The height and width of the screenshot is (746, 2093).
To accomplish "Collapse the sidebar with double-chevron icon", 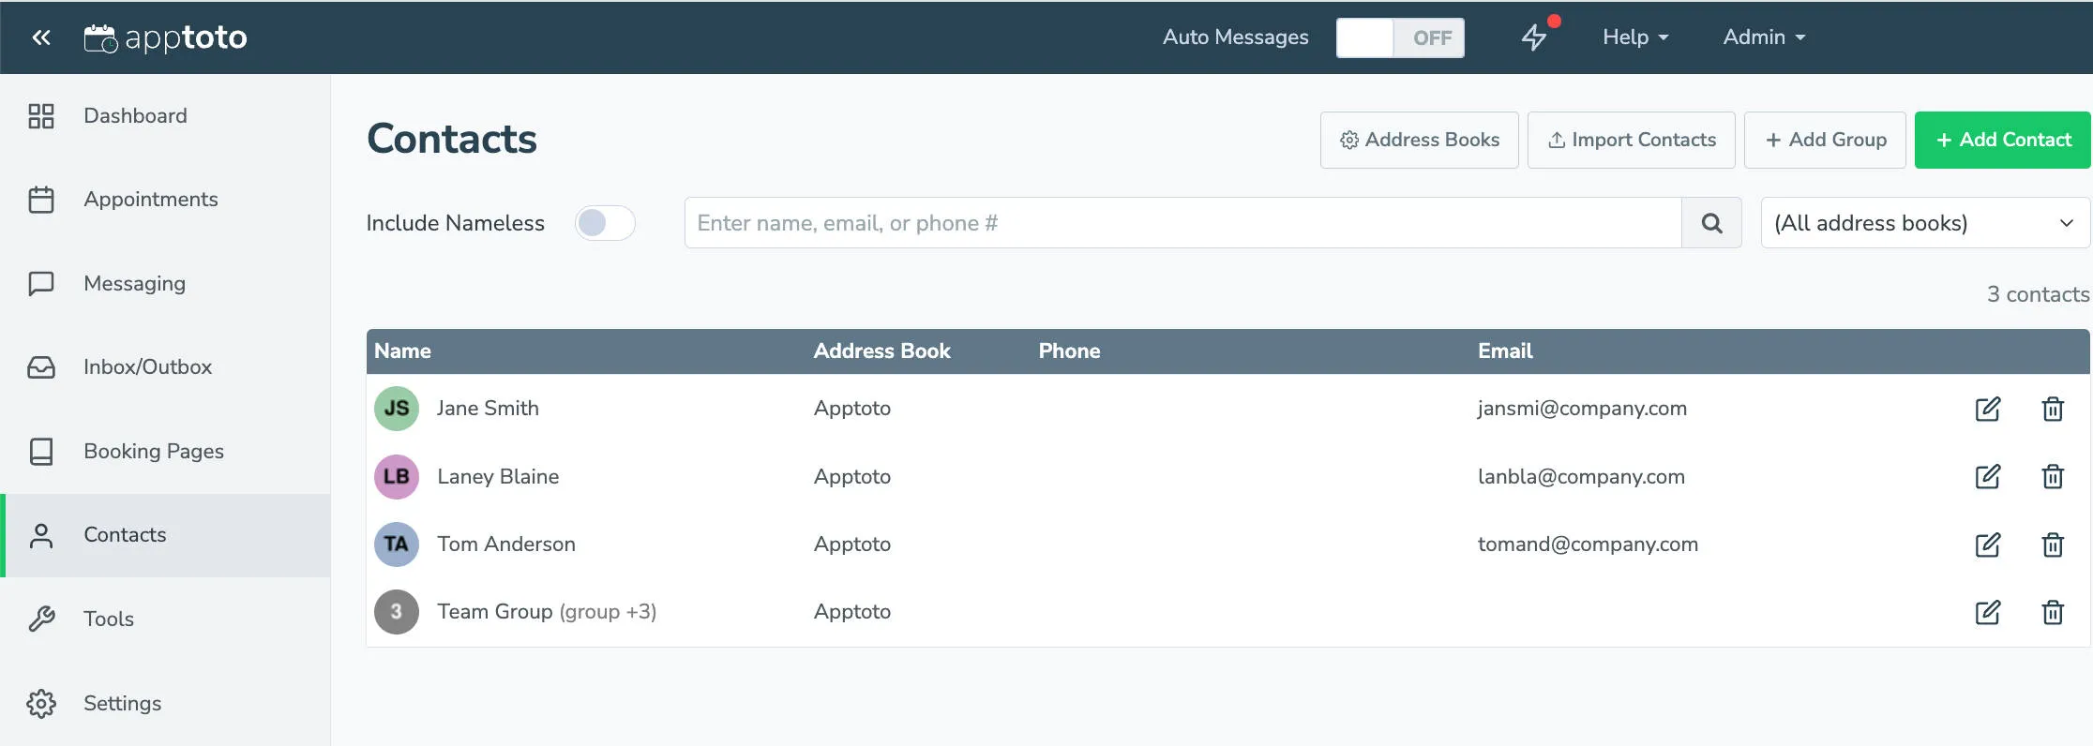I will (40, 37).
